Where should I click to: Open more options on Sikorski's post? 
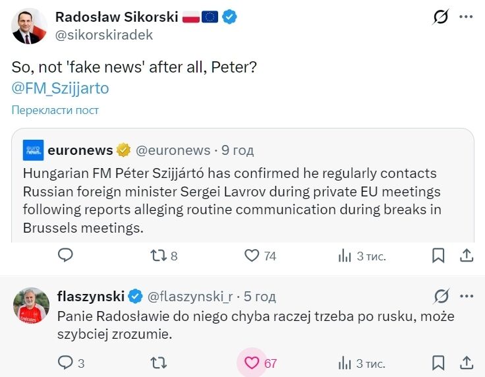coord(466,18)
